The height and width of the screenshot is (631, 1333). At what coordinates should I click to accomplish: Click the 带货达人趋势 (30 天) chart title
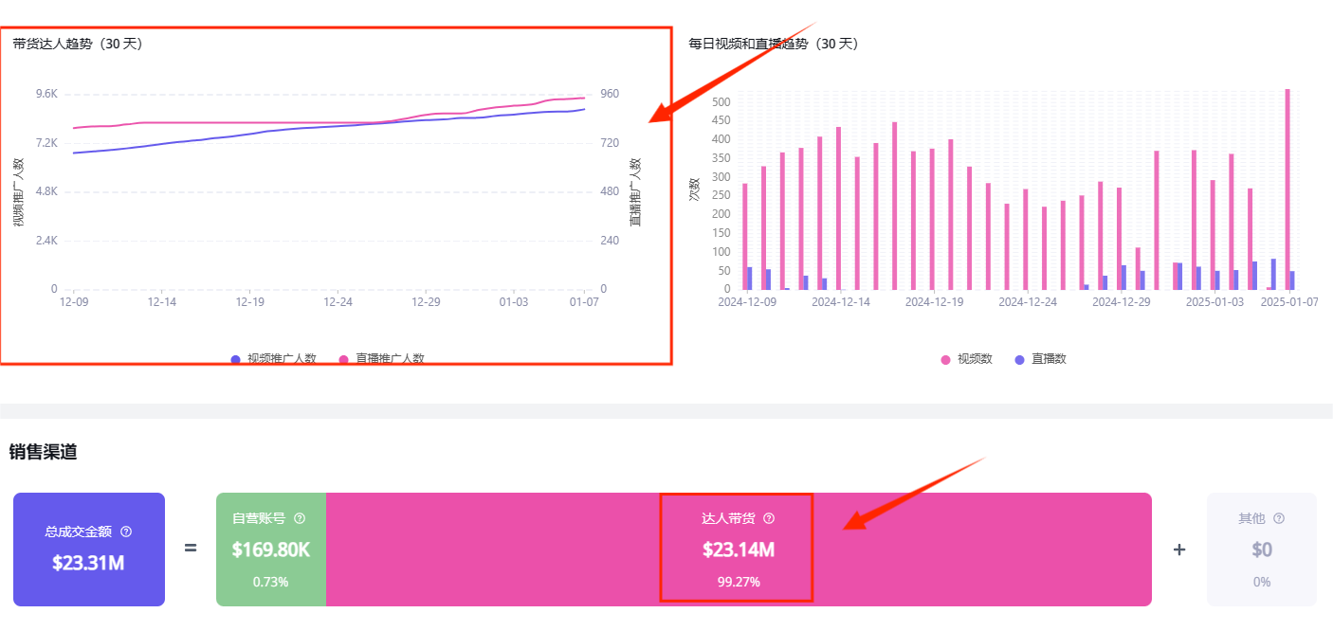click(x=78, y=44)
